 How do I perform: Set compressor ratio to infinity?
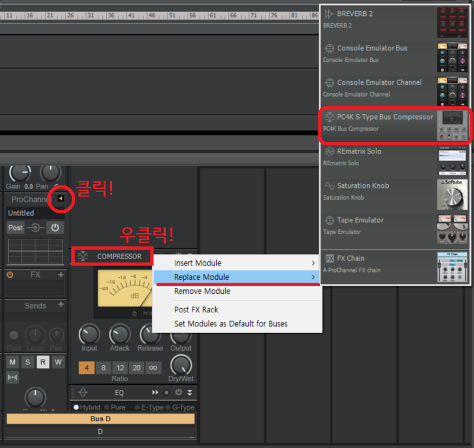[153, 367]
